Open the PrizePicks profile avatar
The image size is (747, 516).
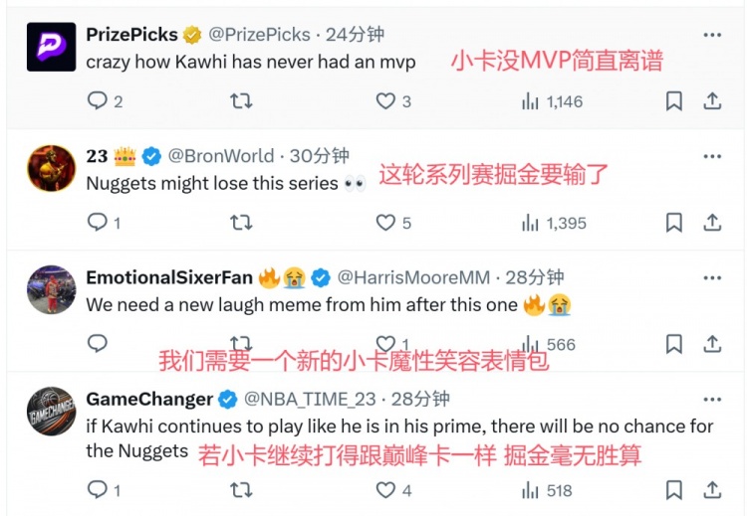51,47
